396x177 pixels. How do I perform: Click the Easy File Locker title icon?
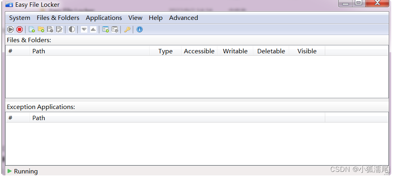point(9,4)
